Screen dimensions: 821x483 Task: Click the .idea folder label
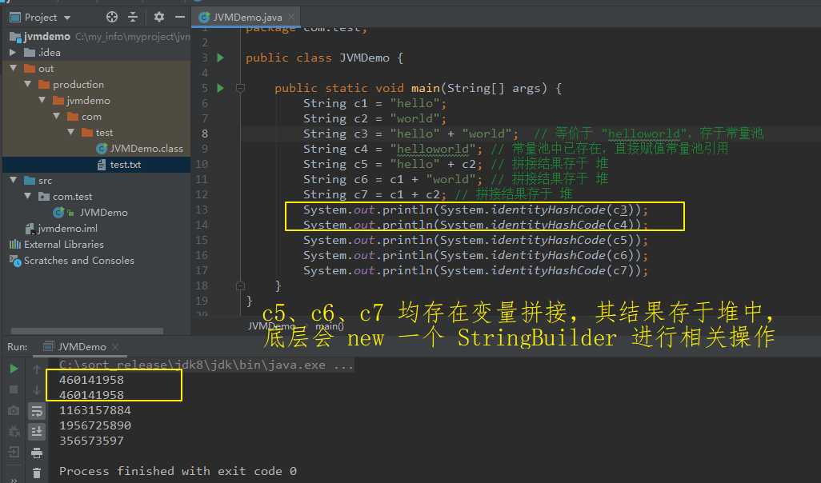coord(50,52)
